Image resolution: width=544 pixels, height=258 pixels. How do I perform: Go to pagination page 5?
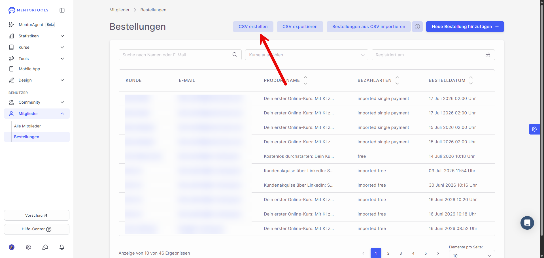(426, 253)
